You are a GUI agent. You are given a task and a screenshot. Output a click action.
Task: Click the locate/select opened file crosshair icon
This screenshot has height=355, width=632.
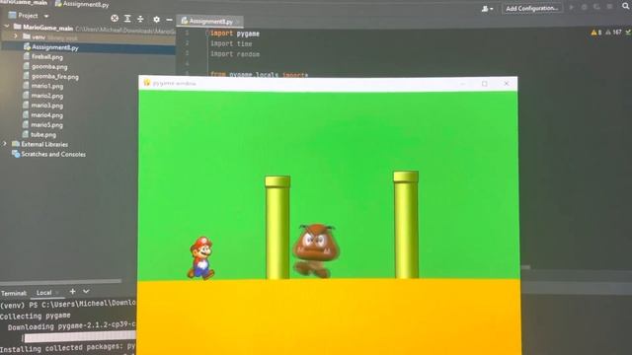click(115, 18)
